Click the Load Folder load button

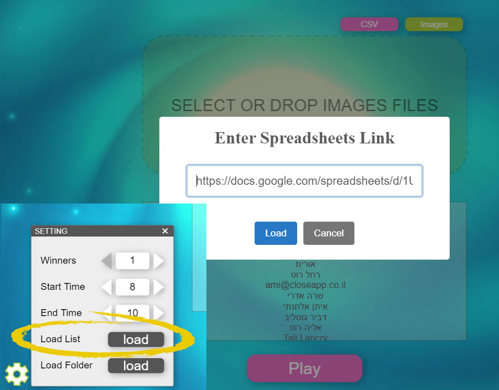point(136,366)
